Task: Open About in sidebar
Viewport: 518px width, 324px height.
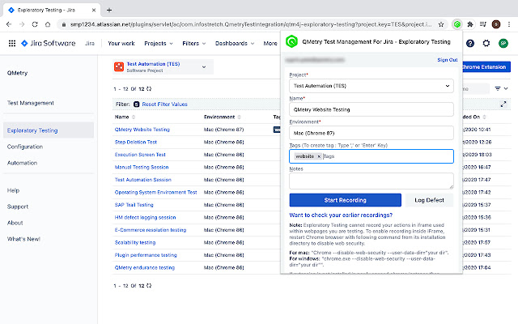Action: [x=15, y=223]
